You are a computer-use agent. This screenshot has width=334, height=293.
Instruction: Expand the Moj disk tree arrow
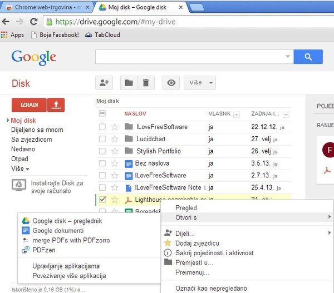pos(8,120)
